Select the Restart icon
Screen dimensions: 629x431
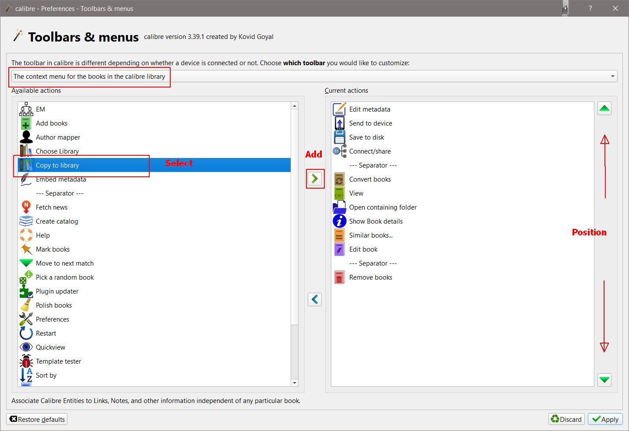point(26,333)
